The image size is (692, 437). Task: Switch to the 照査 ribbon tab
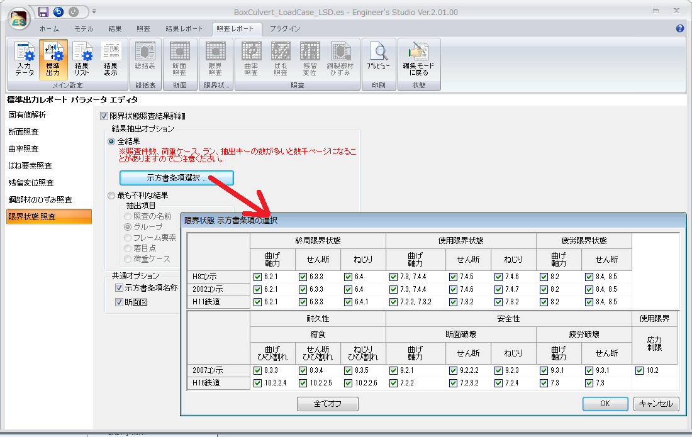(143, 29)
